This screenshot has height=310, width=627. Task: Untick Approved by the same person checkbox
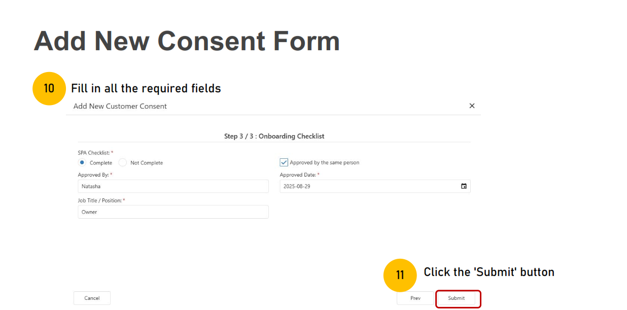click(284, 162)
